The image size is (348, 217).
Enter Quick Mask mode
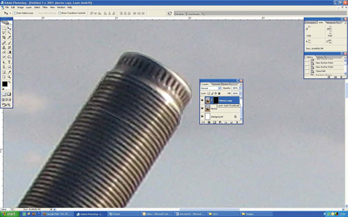coord(9,94)
